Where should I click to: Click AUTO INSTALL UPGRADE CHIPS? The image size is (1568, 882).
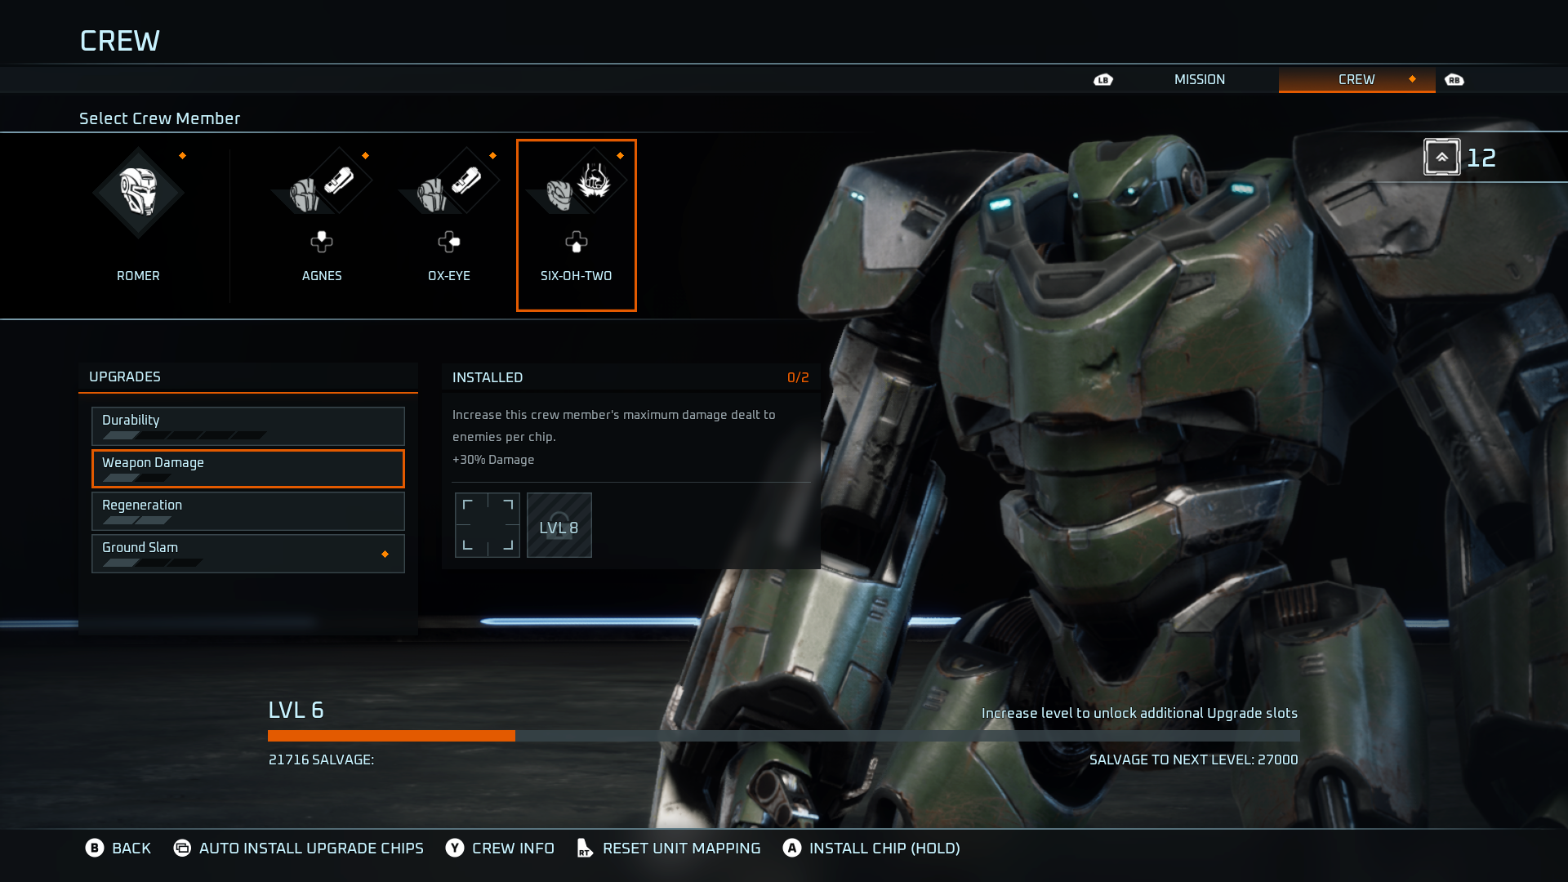[x=311, y=848]
